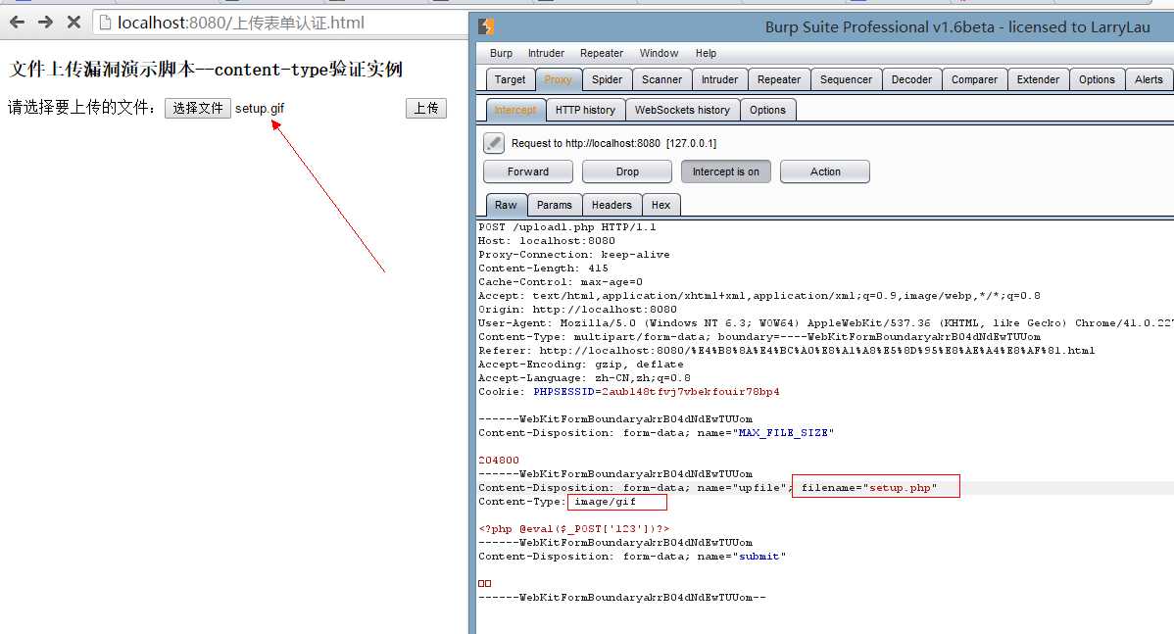Open the Intruder menu
The image size is (1174, 634).
click(546, 53)
